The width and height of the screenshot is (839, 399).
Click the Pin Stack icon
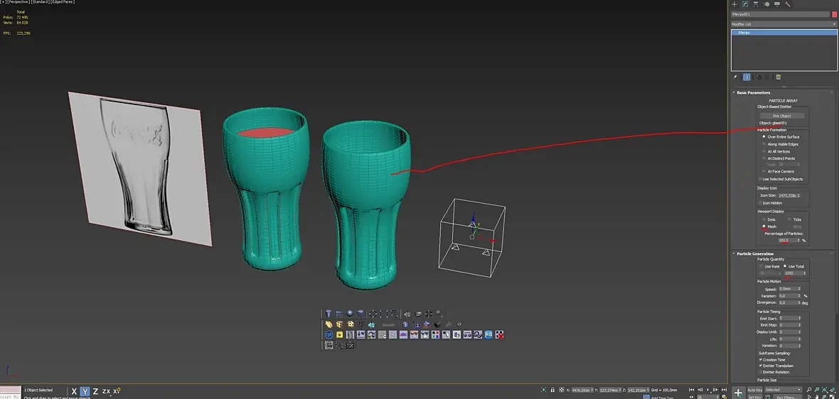pyautogui.click(x=735, y=77)
